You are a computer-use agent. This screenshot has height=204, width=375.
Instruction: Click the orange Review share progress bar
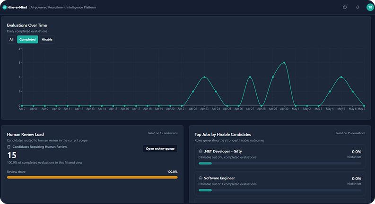(x=92, y=177)
